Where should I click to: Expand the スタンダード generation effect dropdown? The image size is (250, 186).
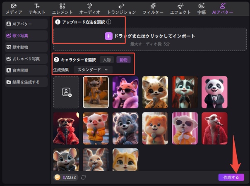pos(93,70)
